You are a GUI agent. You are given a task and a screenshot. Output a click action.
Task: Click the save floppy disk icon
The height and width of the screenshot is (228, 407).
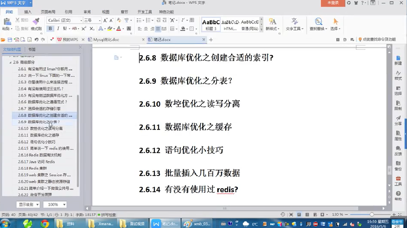pyautogui.click(x=10, y=39)
